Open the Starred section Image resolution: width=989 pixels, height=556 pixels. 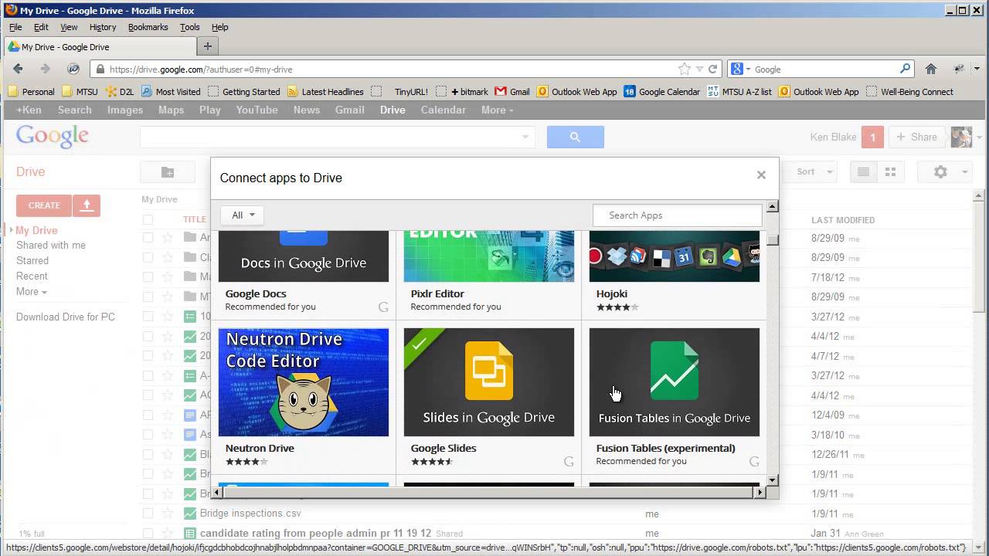32,260
